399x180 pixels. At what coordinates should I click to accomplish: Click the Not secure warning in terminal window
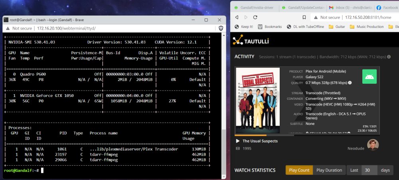19,28
